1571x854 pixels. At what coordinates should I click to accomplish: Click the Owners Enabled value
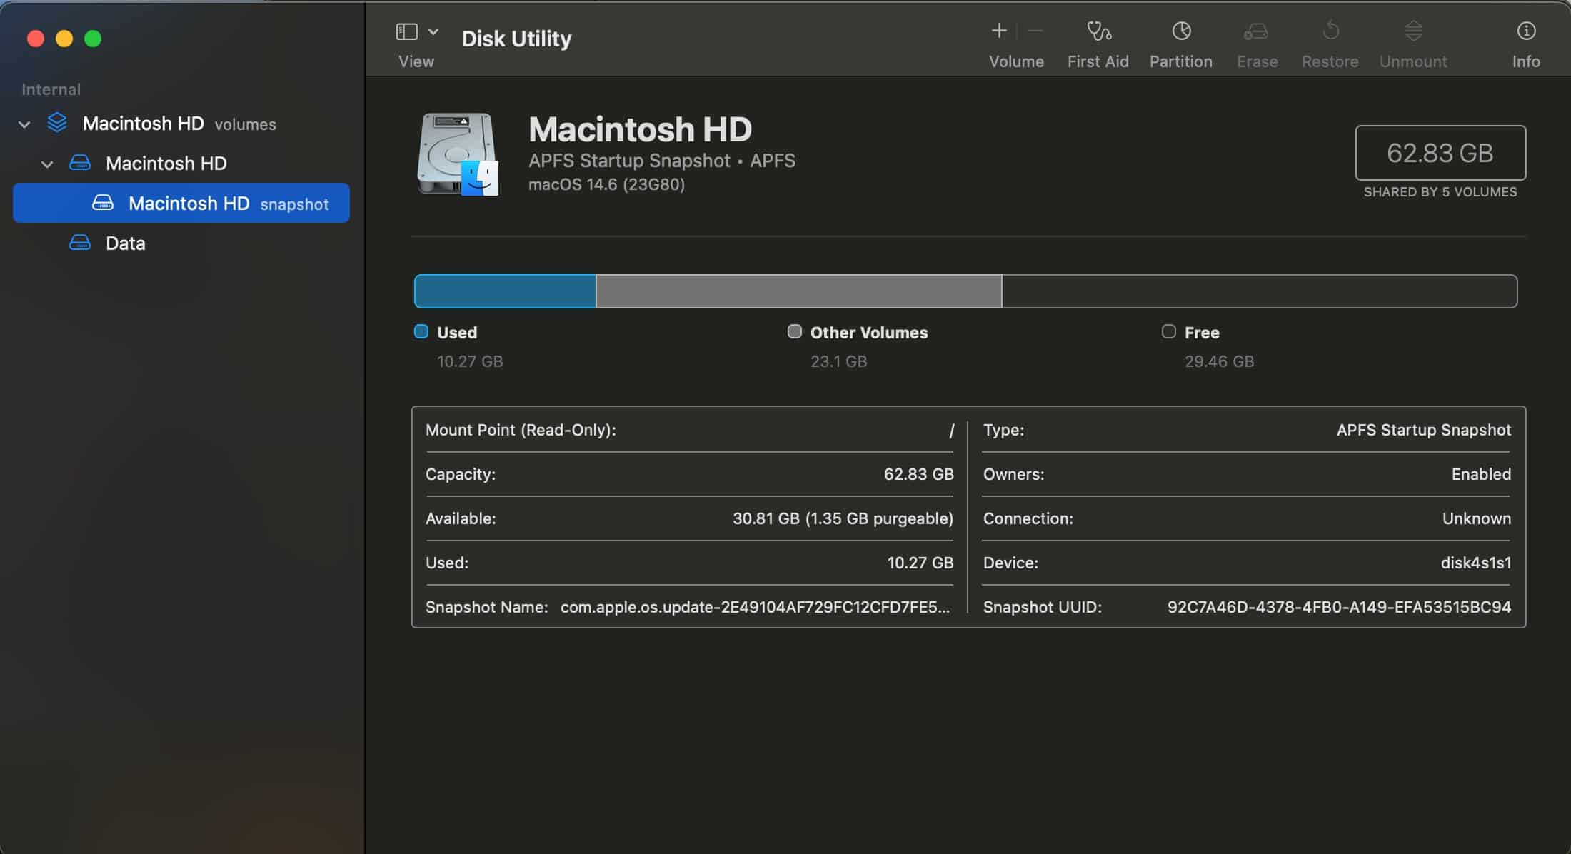click(1481, 474)
